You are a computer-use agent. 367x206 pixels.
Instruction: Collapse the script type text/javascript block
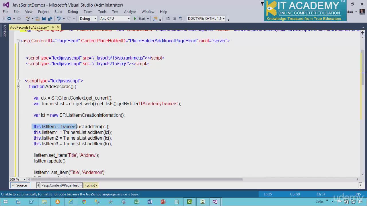pos(18,81)
